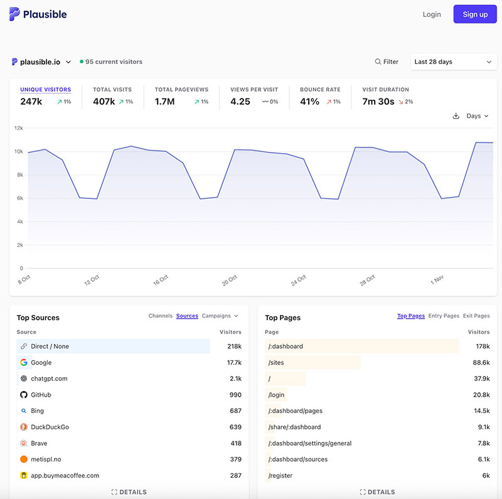Open the Last 28 days dropdown
The width and height of the screenshot is (502, 499).
(x=453, y=62)
